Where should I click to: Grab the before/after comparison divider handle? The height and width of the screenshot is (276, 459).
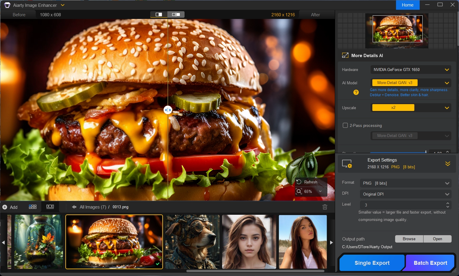tap(168, 110)
